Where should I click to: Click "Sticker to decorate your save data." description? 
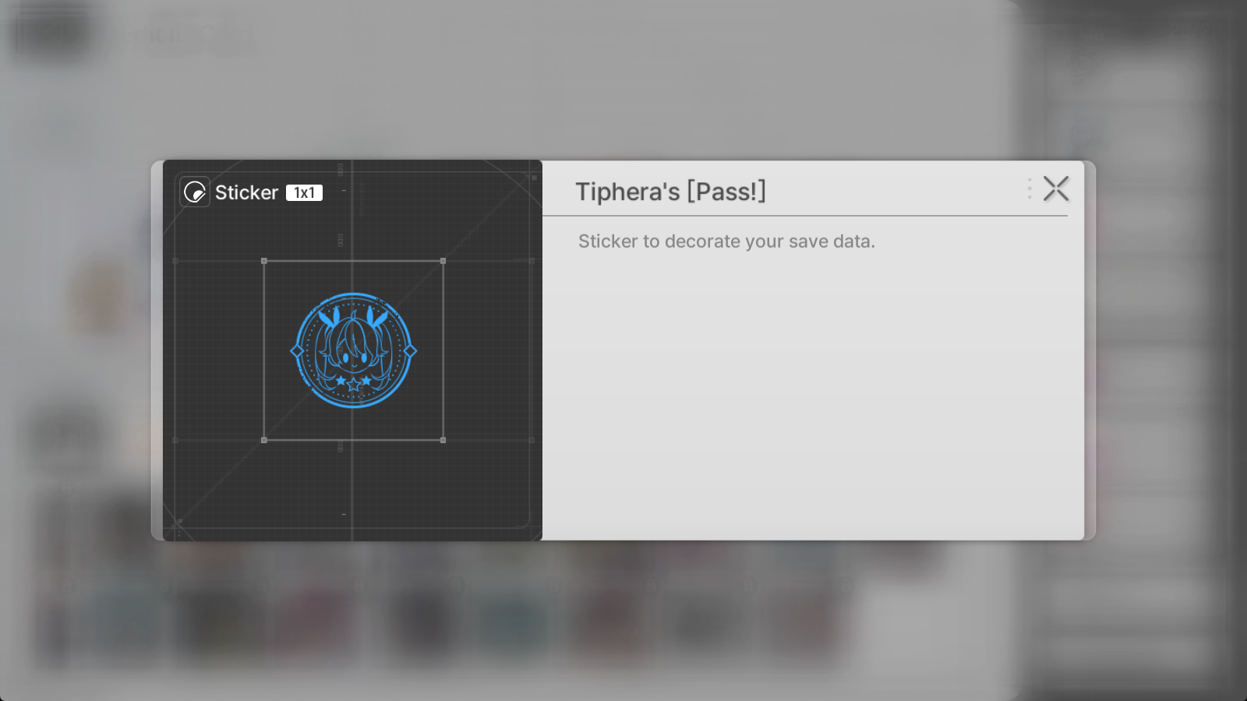[726, 241]
